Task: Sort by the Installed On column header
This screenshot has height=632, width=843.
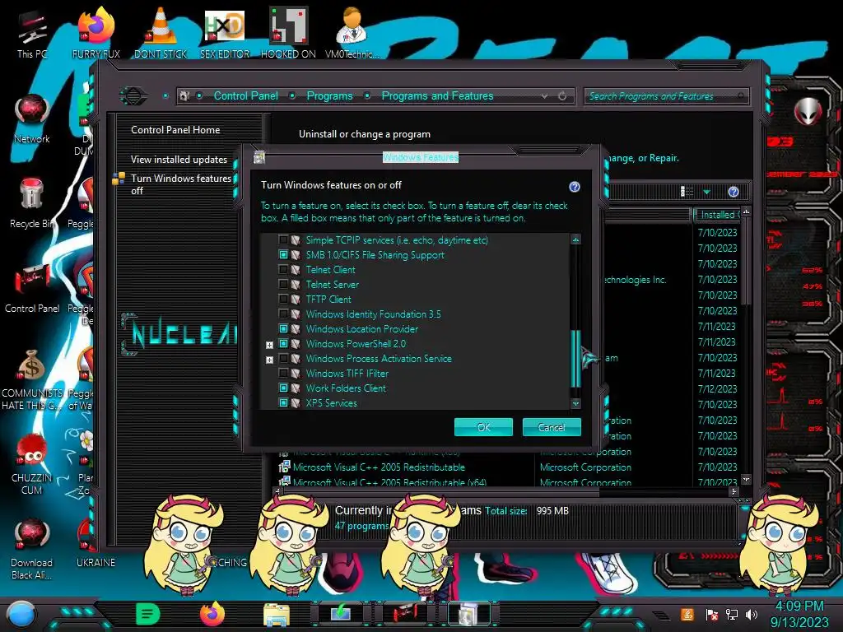Action: pyautogui.click(x=717, y=215)
